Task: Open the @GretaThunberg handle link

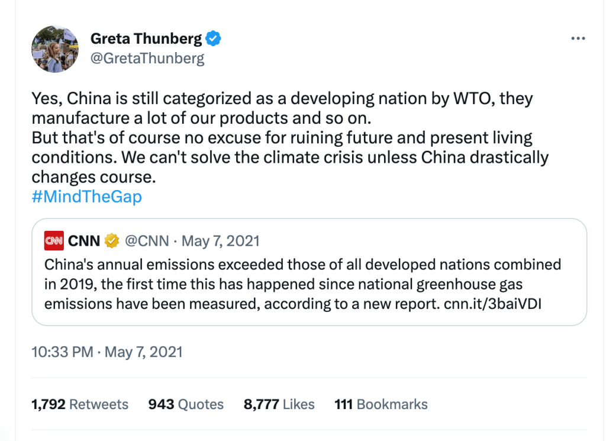Action: (x=147, y=58)
